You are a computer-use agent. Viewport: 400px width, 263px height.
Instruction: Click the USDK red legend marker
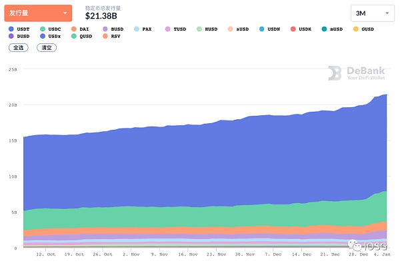(x=293, y=29)
